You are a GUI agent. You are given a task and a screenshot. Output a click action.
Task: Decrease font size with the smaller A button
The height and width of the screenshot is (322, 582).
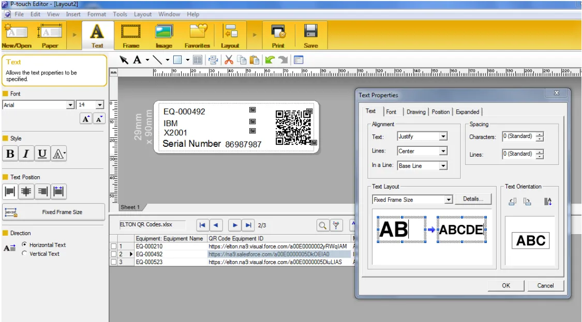click(x=99, y=119)
